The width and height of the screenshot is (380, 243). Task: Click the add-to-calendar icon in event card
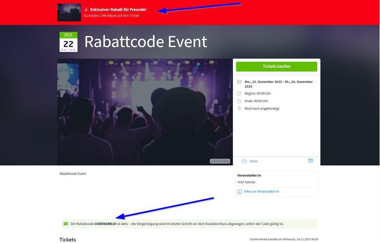point(310,161)
